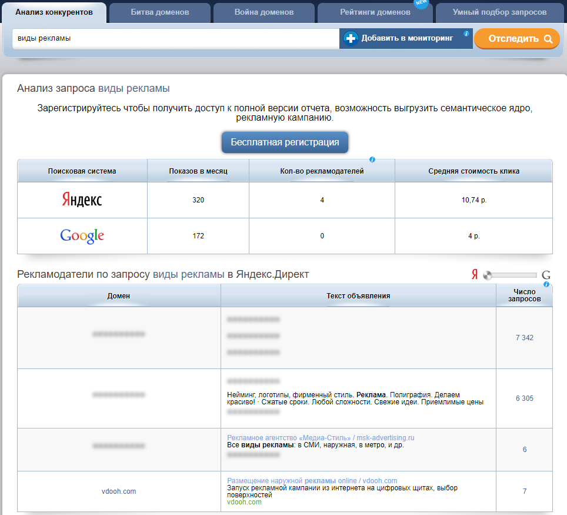Click the queries count 6 link
567x515 pixels.
pos(524,450)
